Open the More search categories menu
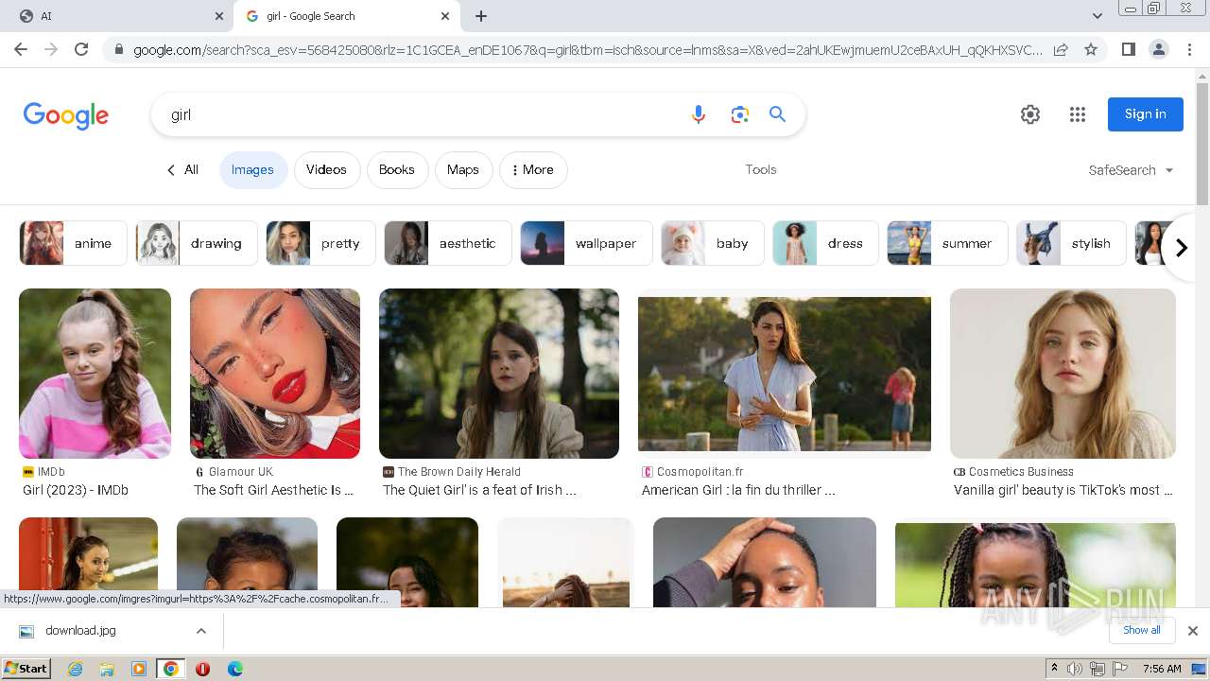Screen dimensions: 1210x681 tap(533, 170)
